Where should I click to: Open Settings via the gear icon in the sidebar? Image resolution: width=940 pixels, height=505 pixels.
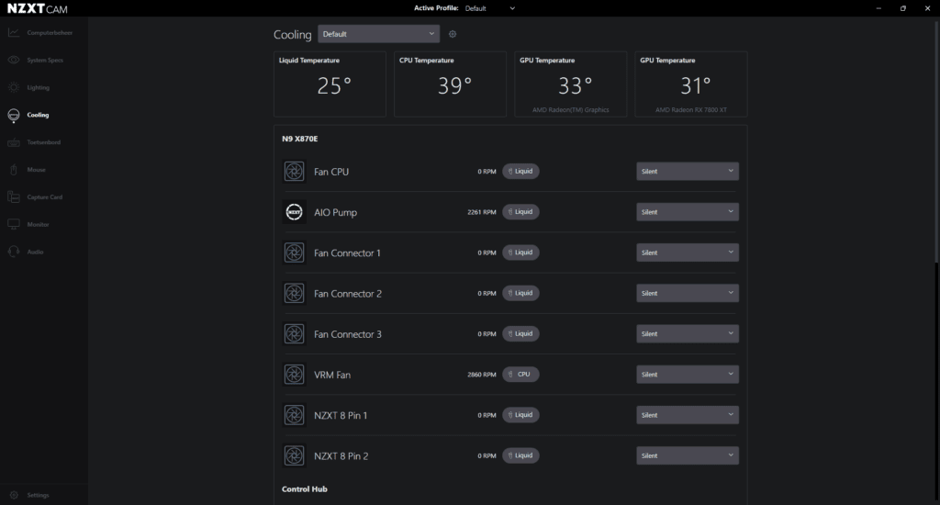(x=14, y=495)
